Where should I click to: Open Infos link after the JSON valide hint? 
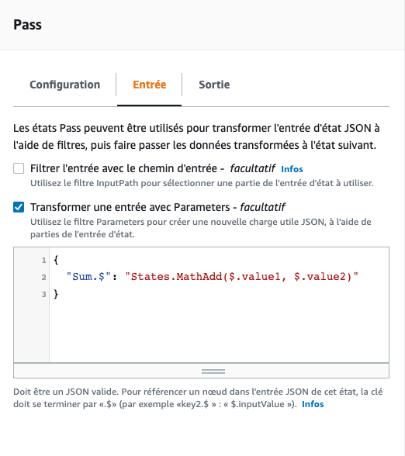tap(313, 404)
